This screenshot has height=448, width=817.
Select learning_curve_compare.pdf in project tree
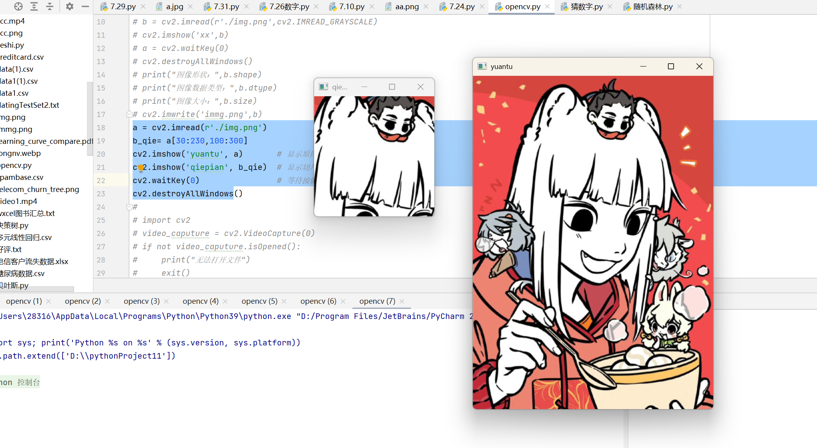click(46, 141)
